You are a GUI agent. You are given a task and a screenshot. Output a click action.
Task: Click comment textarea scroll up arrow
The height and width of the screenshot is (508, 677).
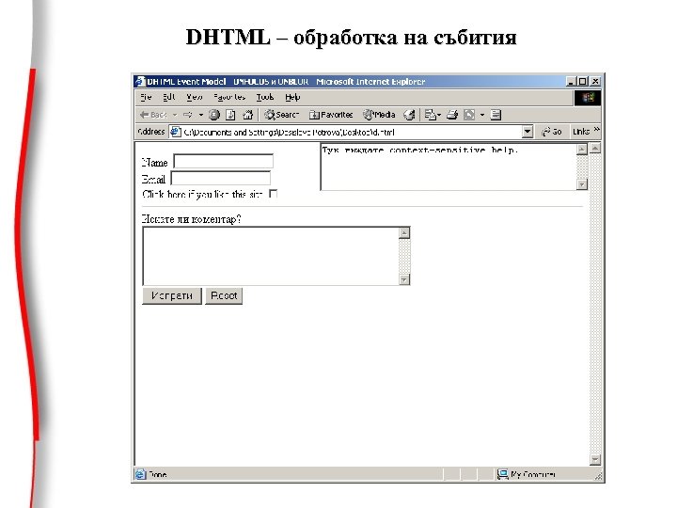tap(404, 233)
